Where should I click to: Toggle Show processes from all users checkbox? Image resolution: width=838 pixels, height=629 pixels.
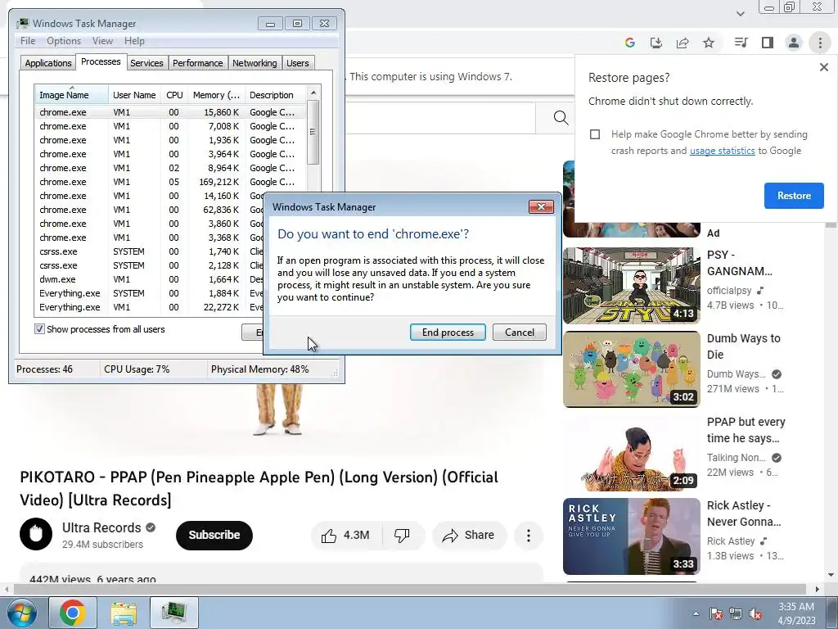[x=39, y=329]
